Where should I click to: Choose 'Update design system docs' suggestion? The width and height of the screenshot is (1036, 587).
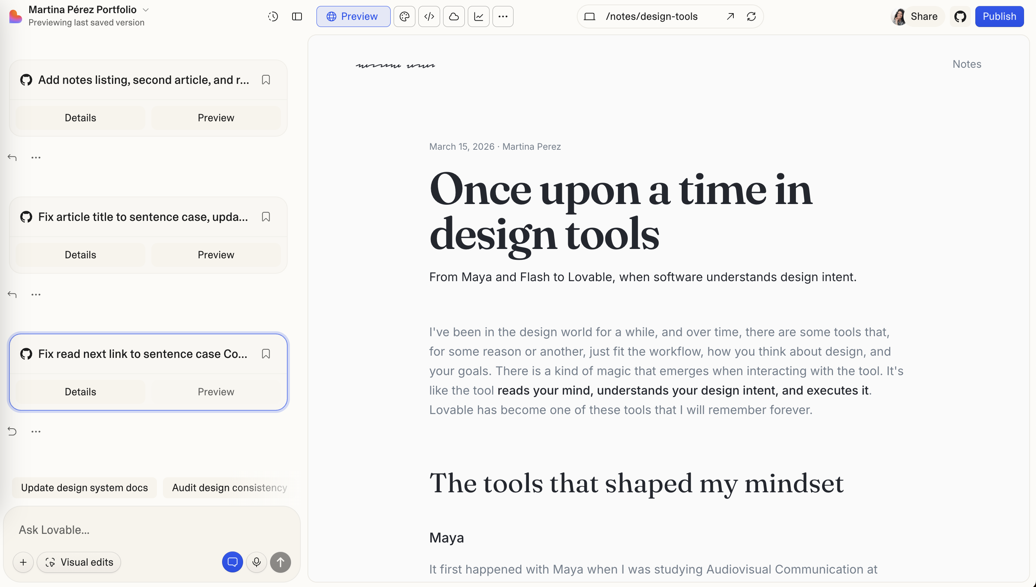click(84, 488)
